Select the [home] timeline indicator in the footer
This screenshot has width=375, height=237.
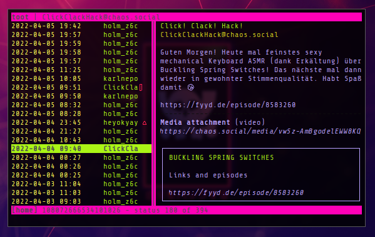24,210
